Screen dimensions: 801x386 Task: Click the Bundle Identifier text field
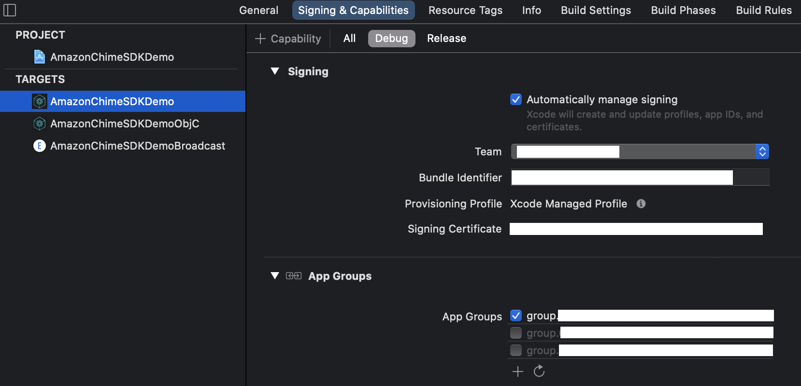[x=640, y=178]
